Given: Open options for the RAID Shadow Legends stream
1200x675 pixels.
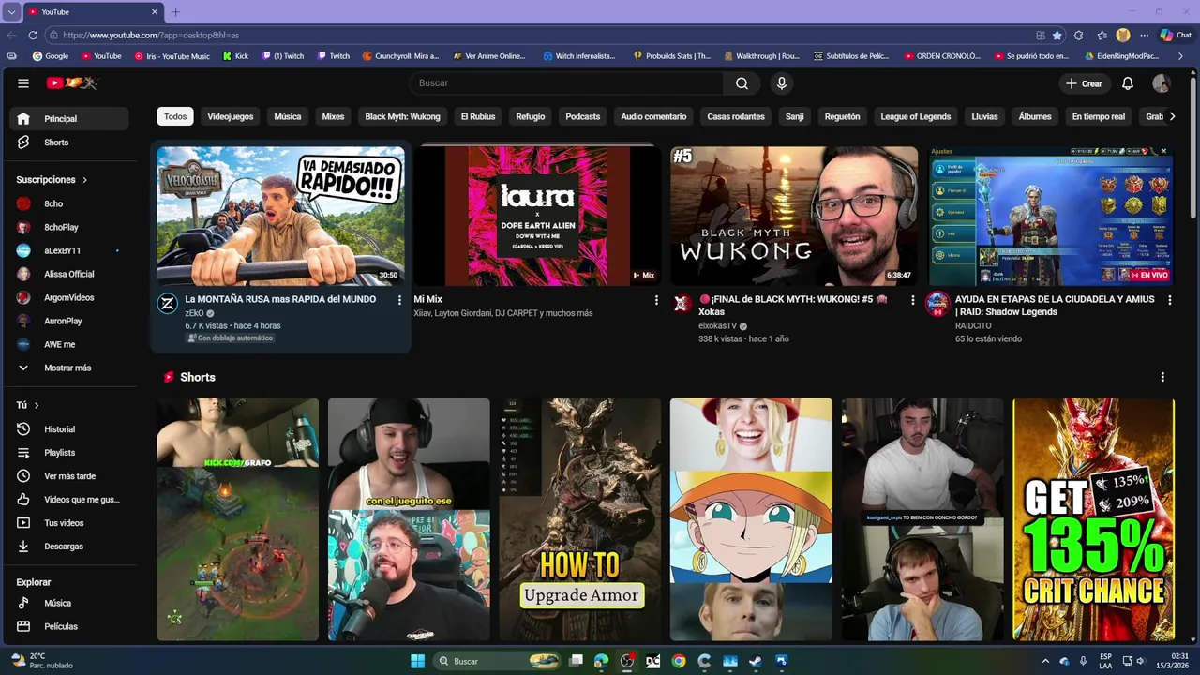Looking at the screenshot, I should point(1169,300).
